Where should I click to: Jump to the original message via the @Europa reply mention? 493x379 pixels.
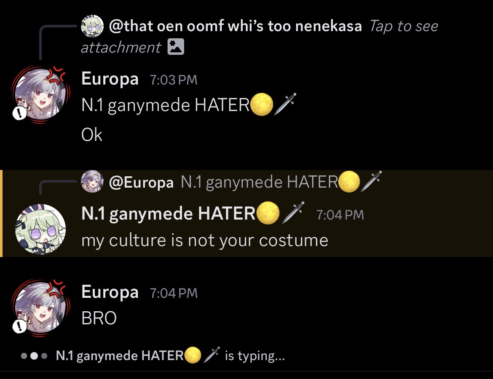141,183
